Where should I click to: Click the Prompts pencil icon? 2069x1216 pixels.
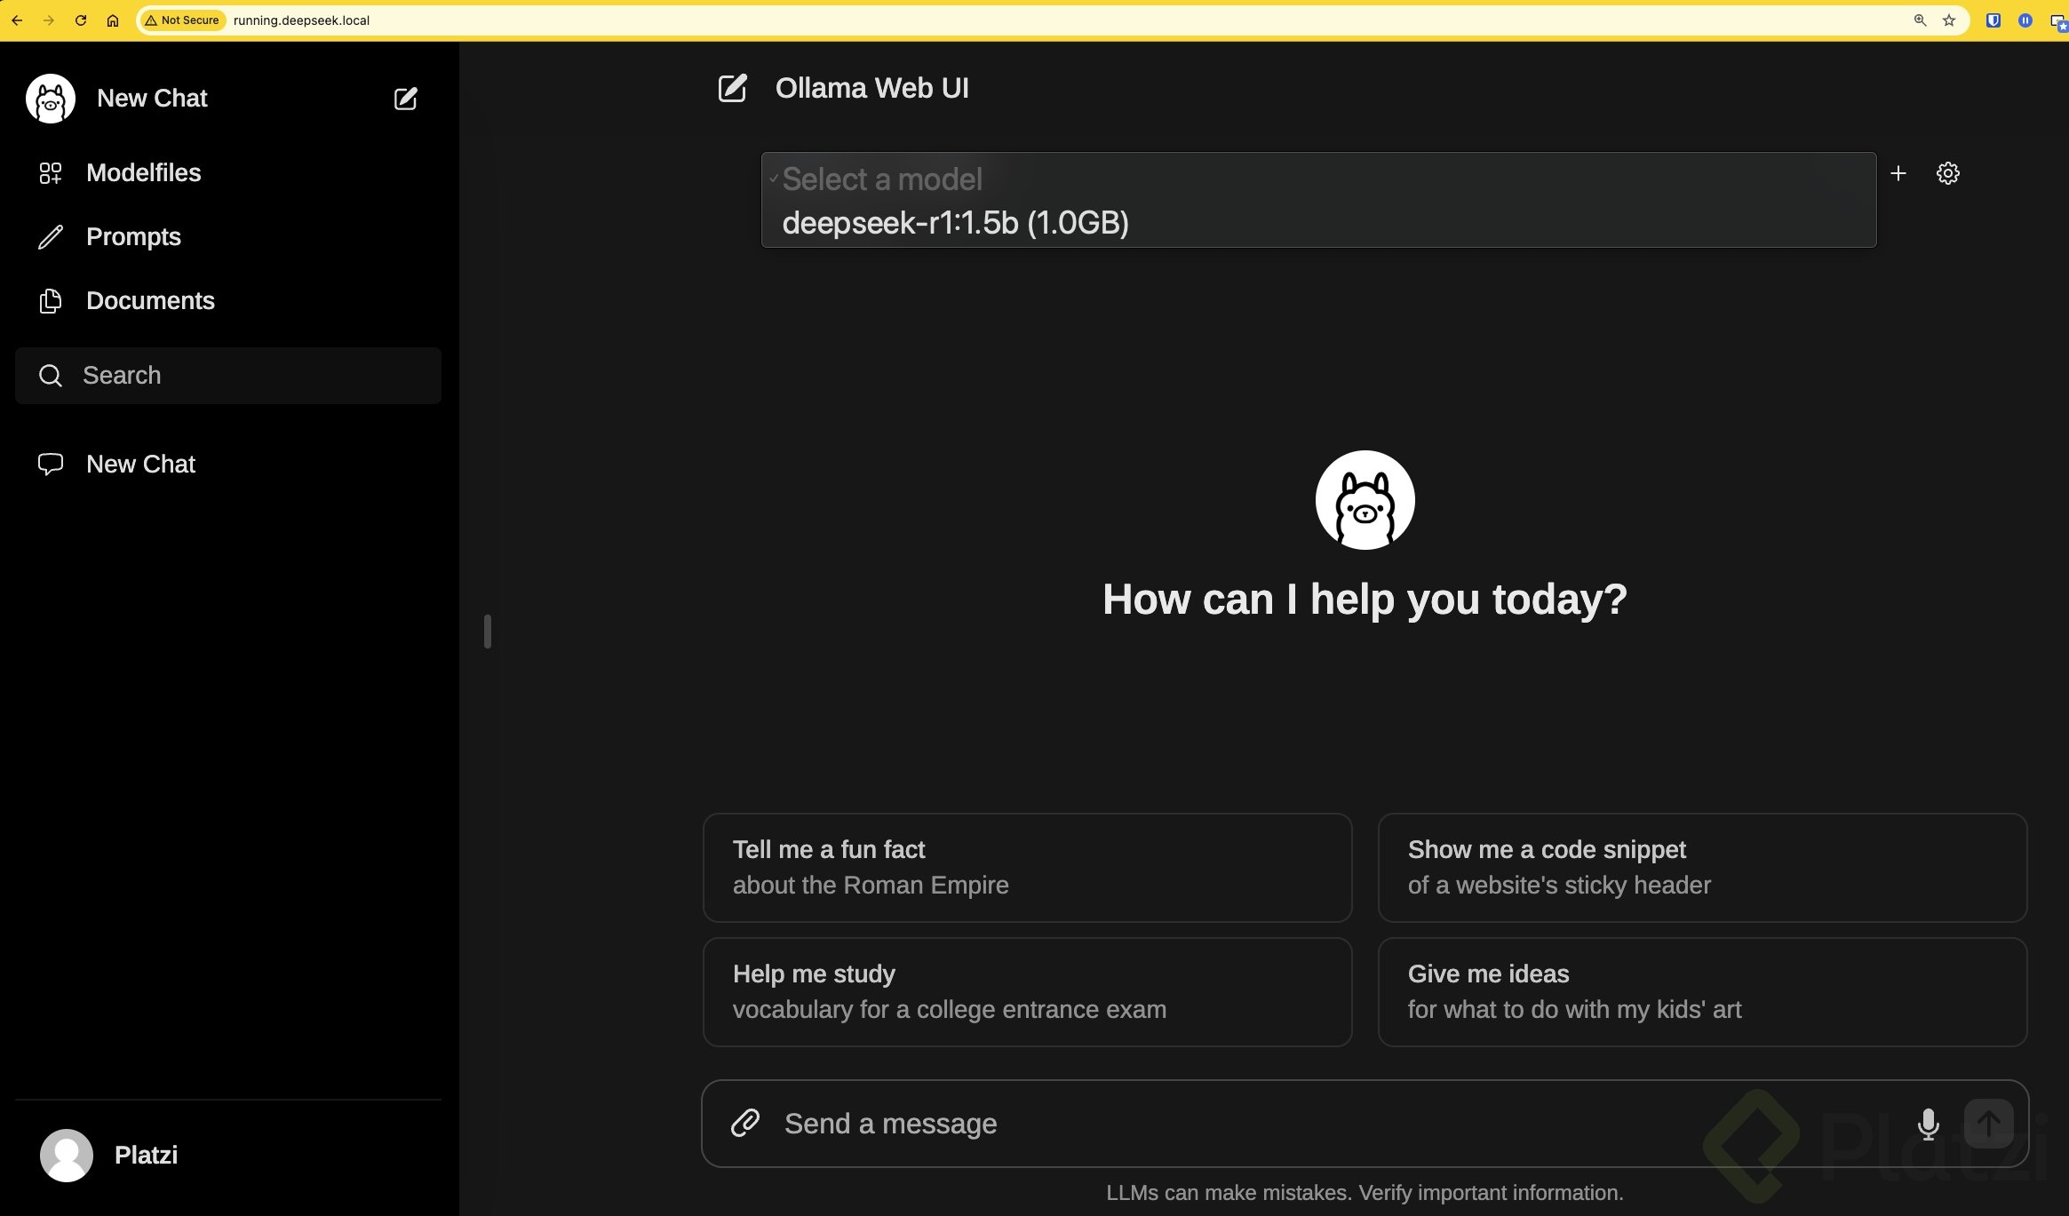pyautogui.click(x=51, y=237)
